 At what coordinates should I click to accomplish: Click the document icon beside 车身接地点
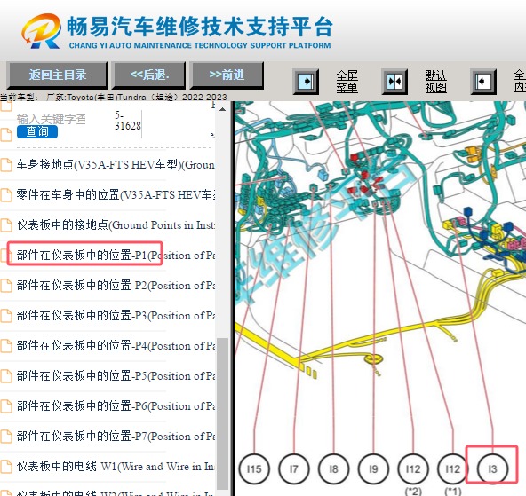6,165
